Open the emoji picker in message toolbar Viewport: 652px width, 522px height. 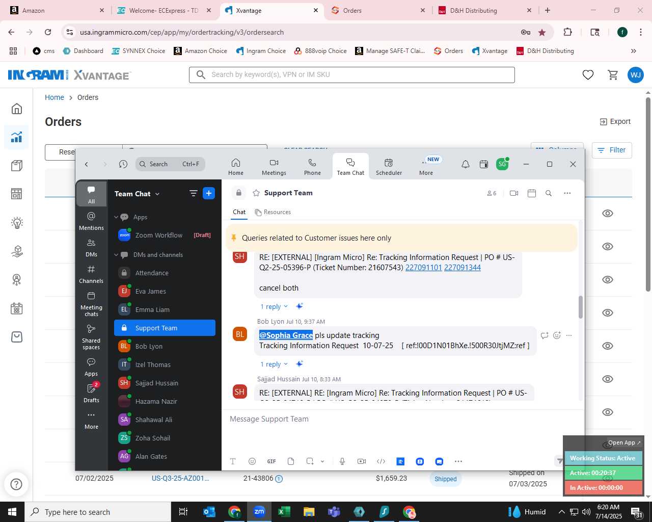pos(252,461)
